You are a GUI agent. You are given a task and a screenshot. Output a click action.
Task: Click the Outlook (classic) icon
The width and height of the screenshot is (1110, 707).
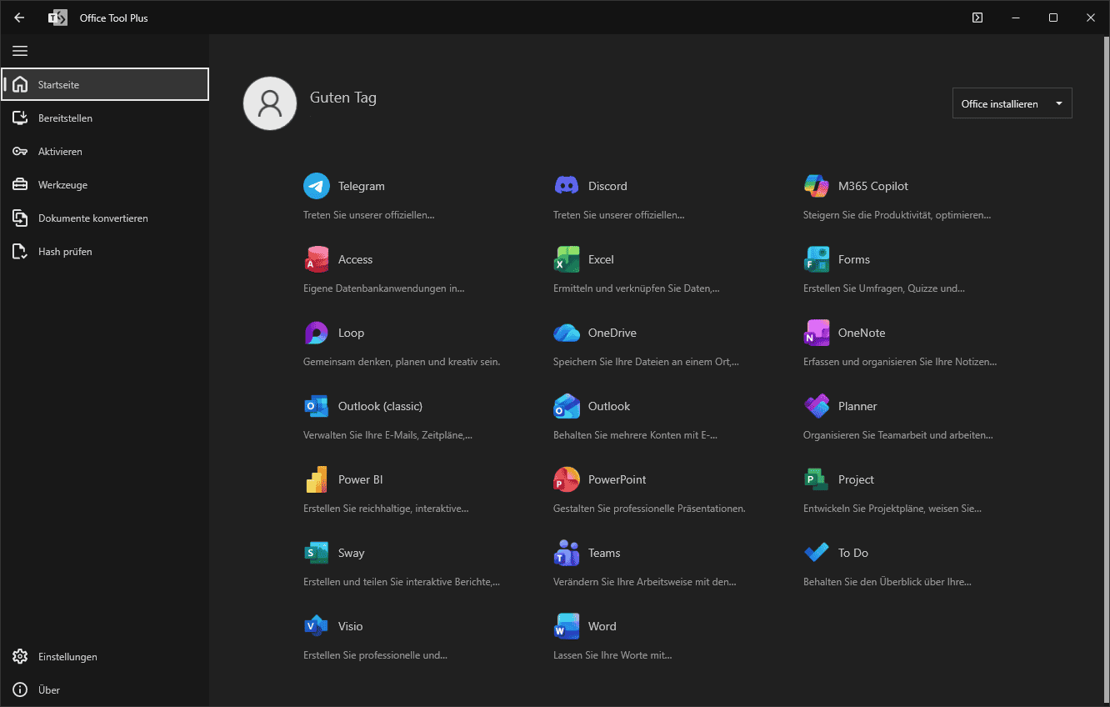(x=317, y=406)
